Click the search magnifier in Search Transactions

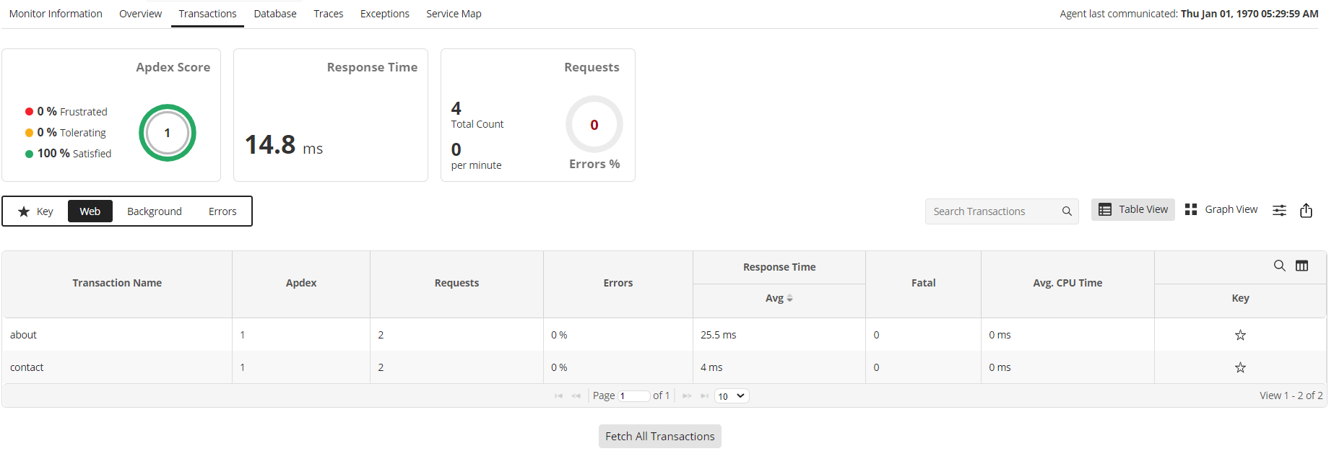tap(1066, 211)
